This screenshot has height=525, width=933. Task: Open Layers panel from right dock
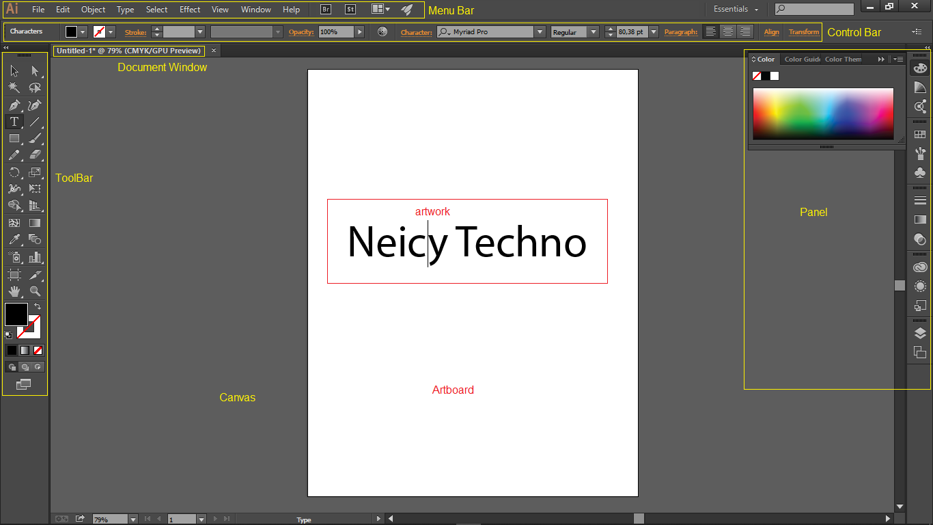pos(920,334)
